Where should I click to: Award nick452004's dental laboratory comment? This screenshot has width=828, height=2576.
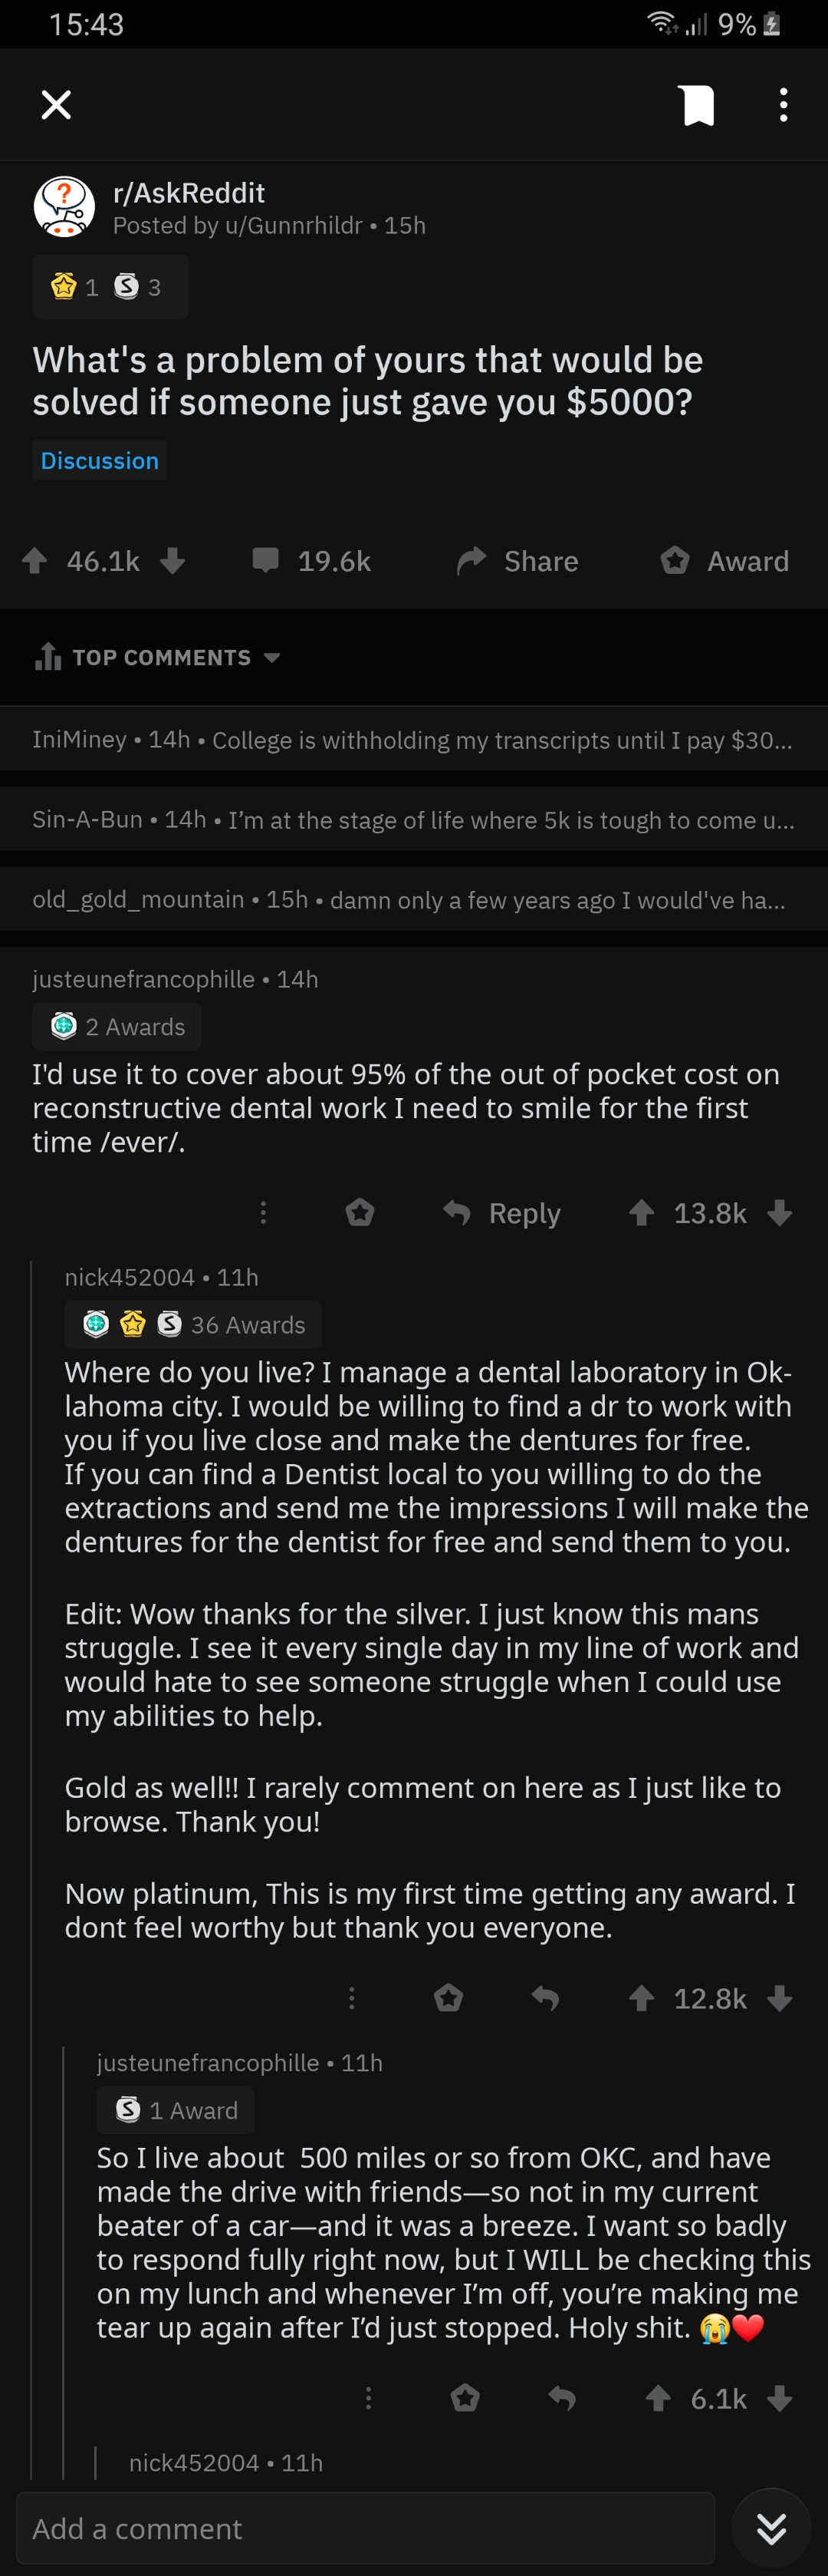pyautogui.click(x=449, y=1998)
